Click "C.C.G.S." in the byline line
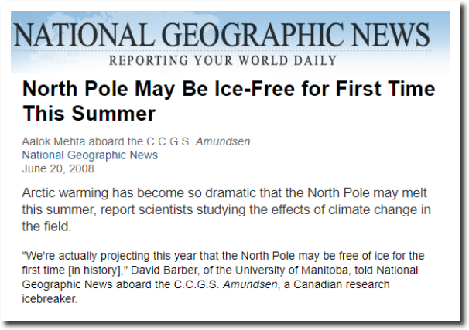Screen dimensions: 469x330 (169, 141)
